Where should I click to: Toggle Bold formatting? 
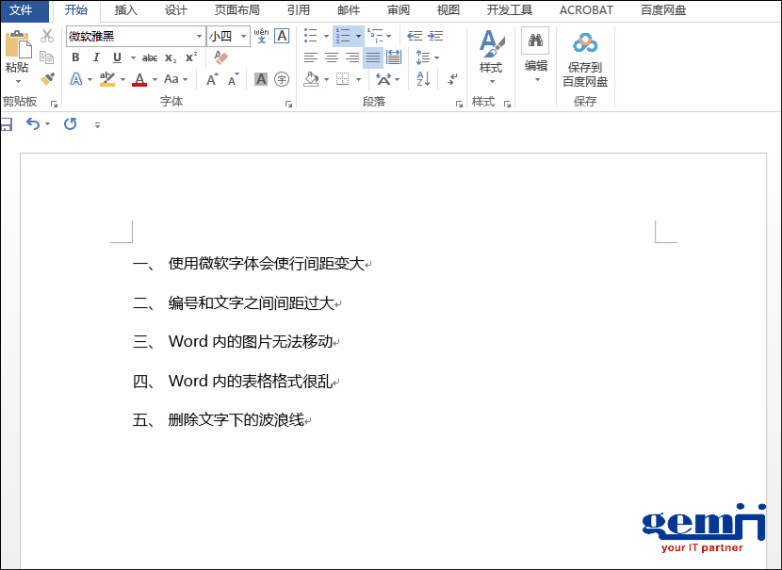tap(75, 57)
